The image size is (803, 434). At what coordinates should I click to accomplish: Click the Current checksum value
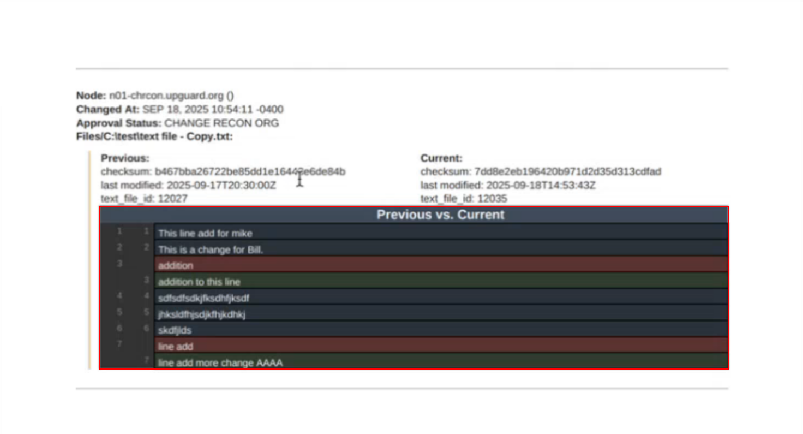(567, 172)
